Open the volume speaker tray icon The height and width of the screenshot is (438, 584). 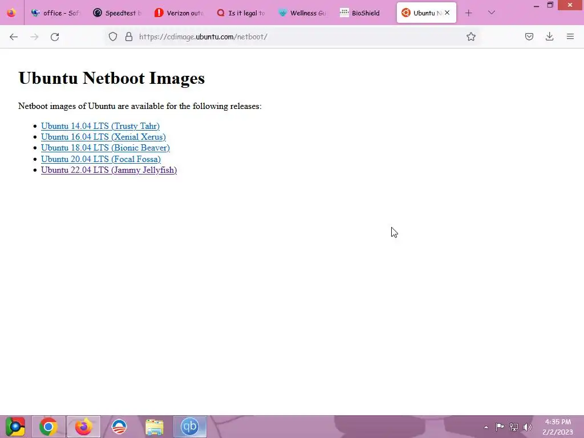click(x=528, y=427)
